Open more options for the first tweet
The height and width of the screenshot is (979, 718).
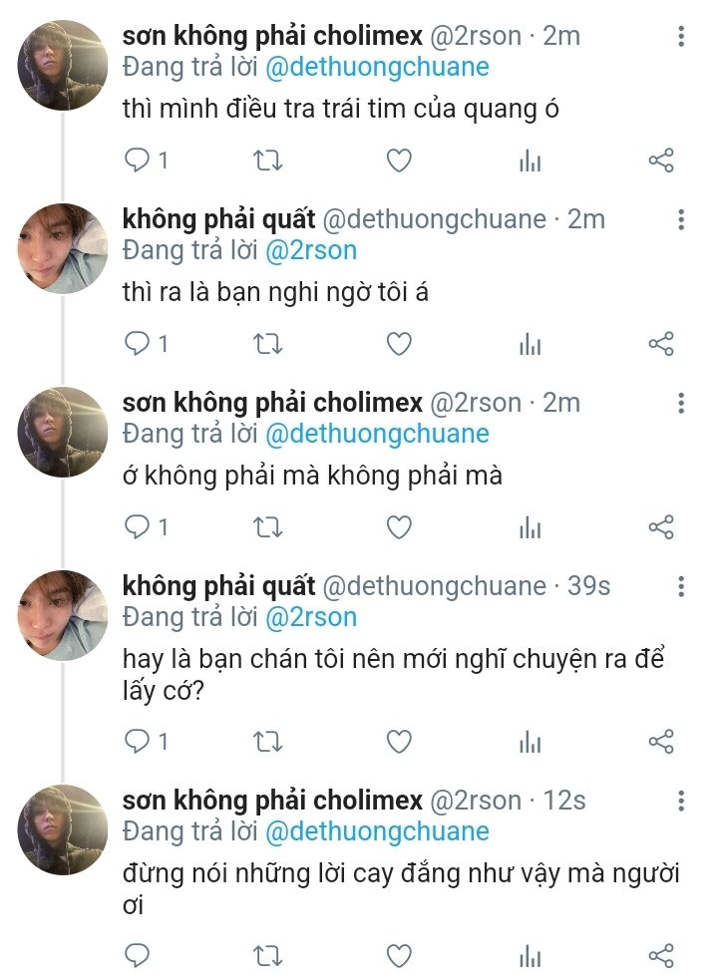pyautogui.click(x=681, y=37)
